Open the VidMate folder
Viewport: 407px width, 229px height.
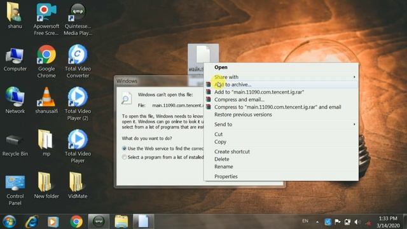(78, 185)
